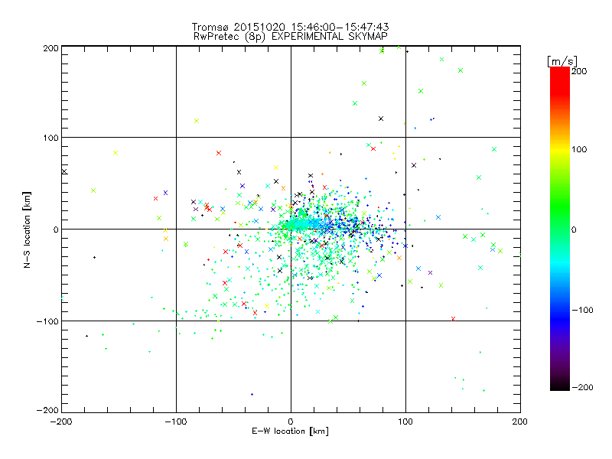Click the "[m/s]" colorbar unit label
Image resolution: width=612 pixels, height=459 pixels.
(562, 61)
